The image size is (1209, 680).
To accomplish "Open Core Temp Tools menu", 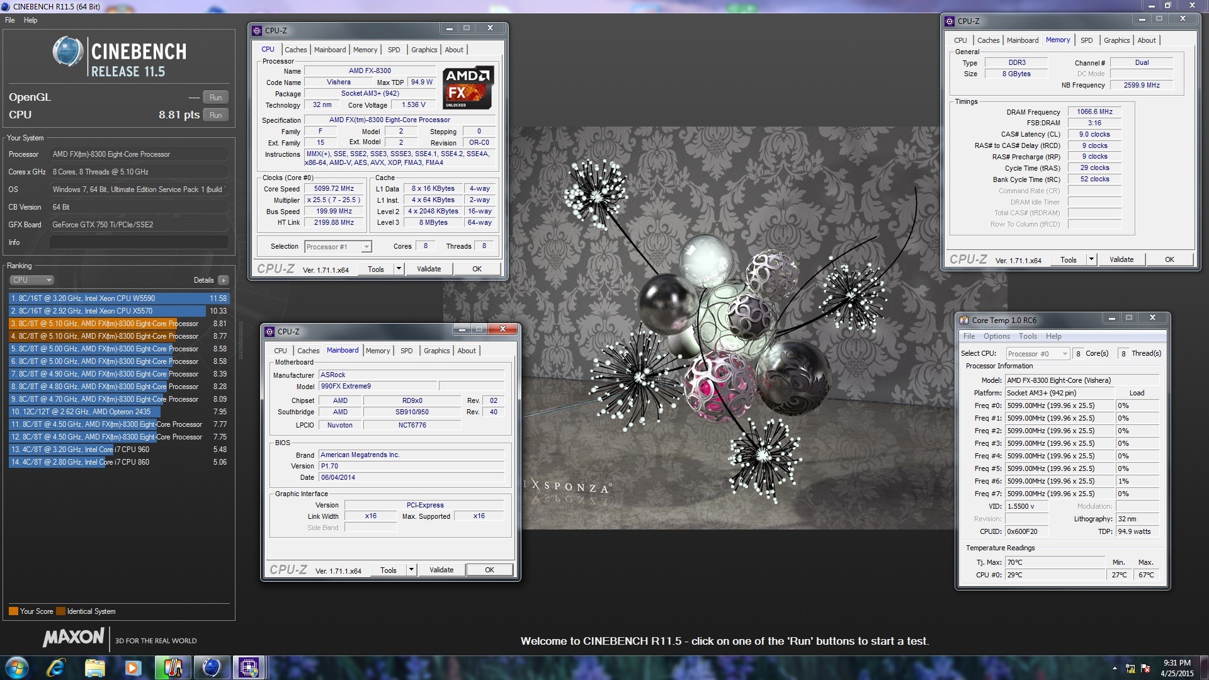I will pos(1028,336).
